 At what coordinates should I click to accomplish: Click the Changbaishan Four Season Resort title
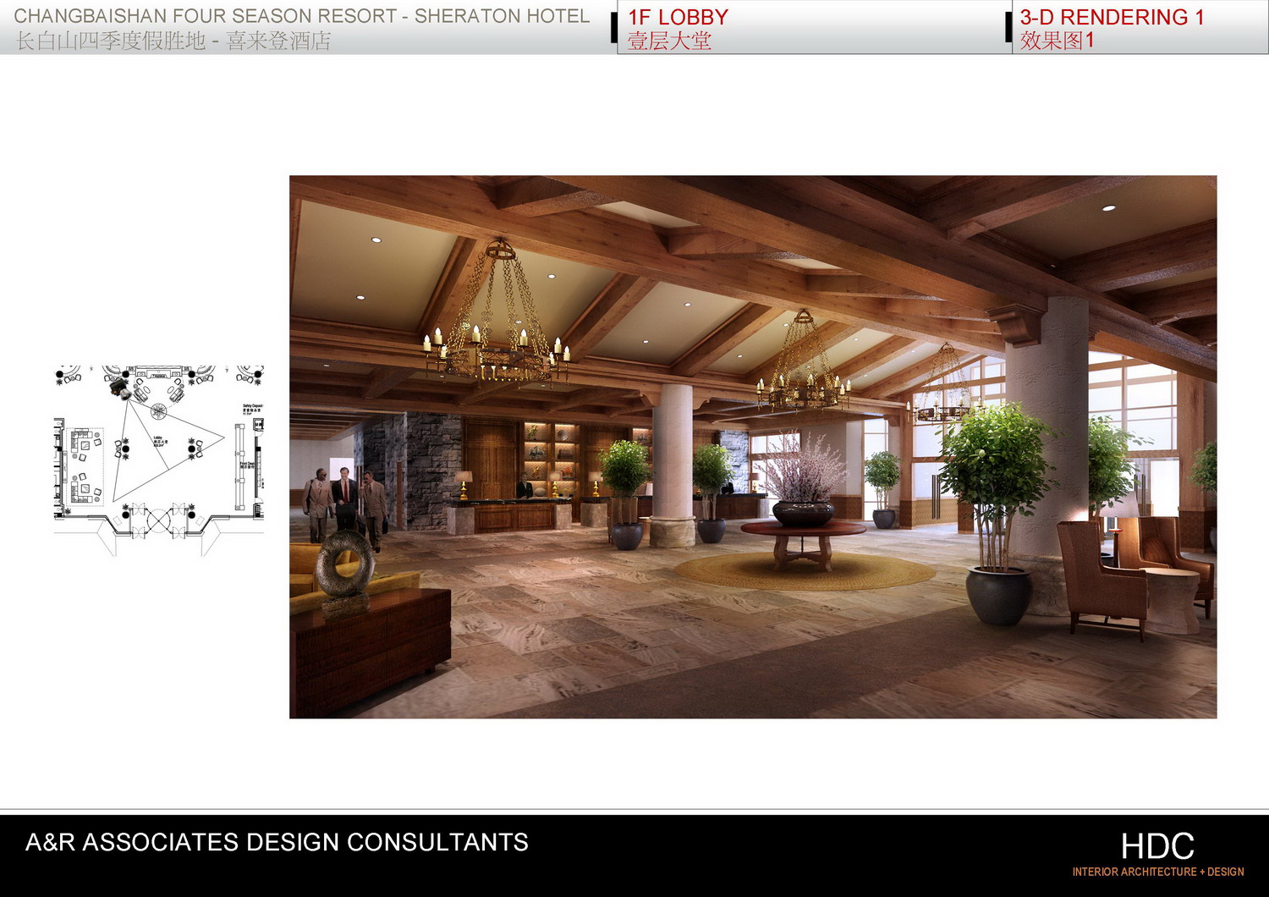301,16
